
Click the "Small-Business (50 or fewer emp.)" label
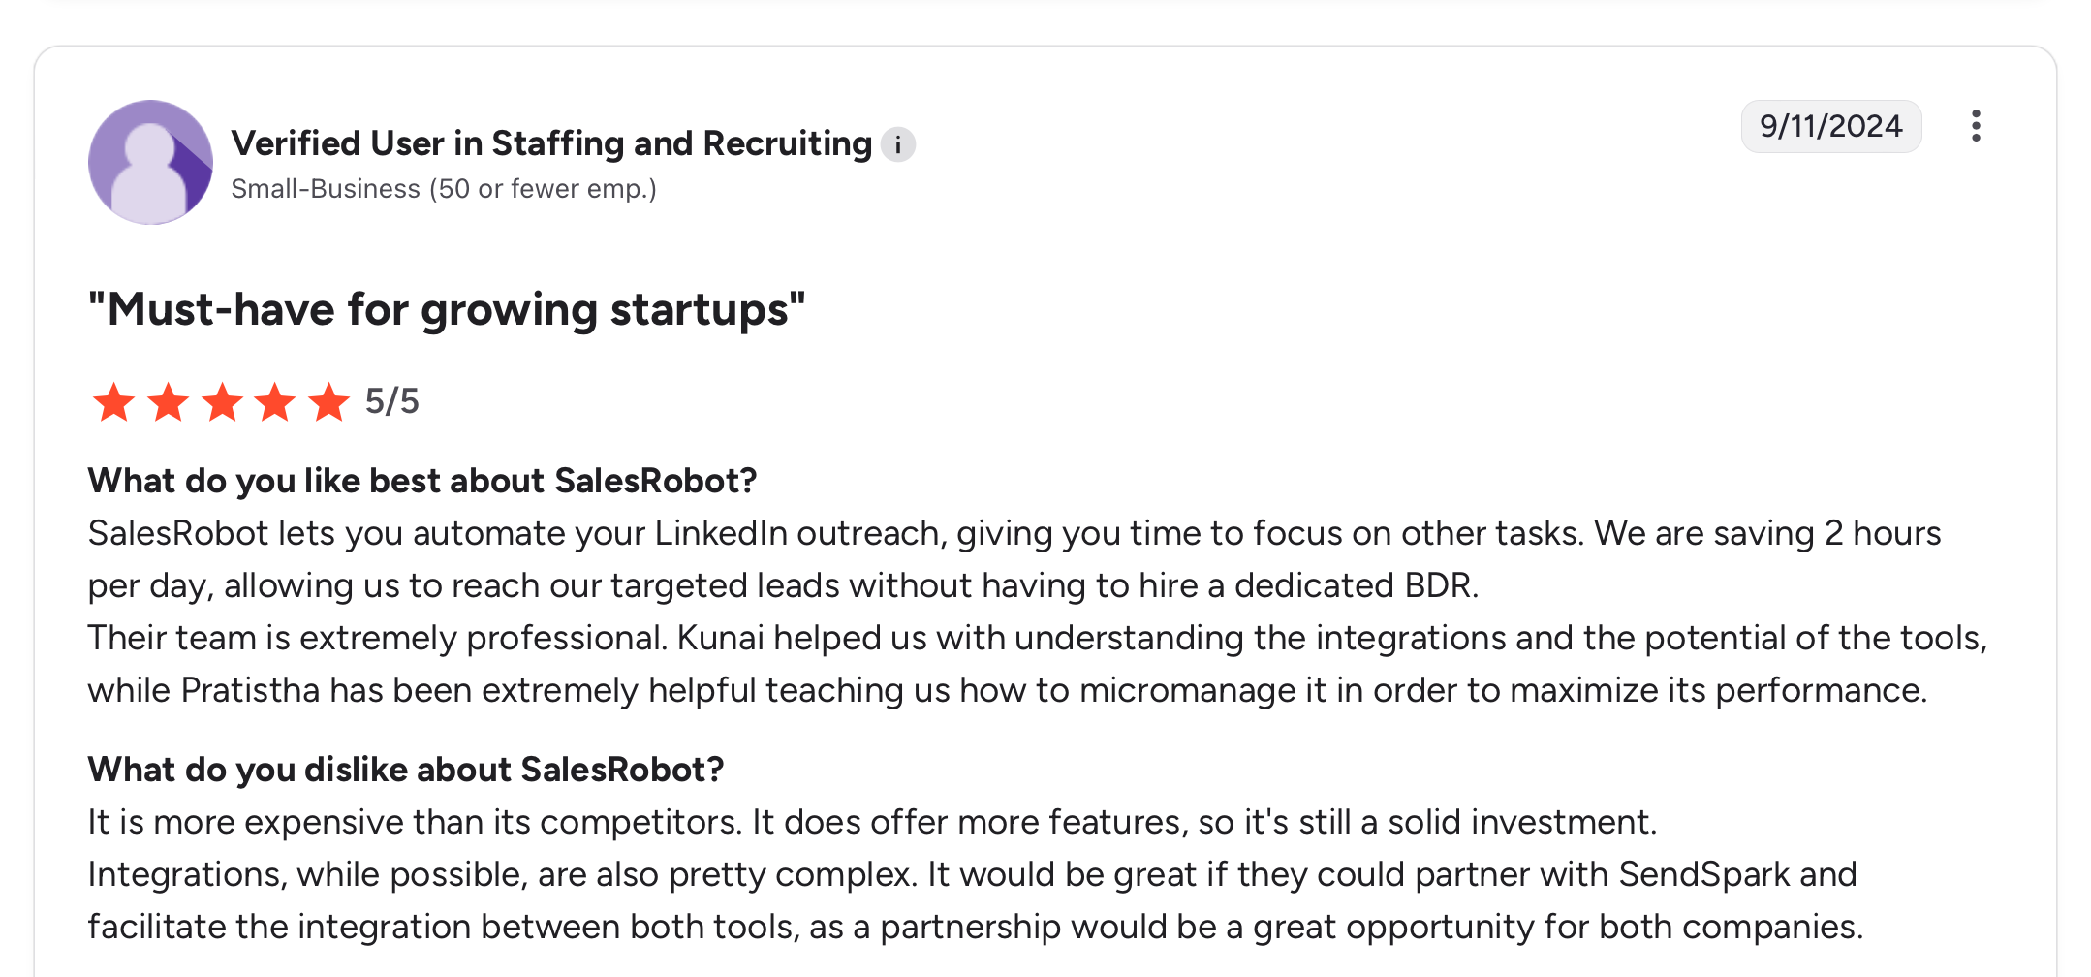444,189
